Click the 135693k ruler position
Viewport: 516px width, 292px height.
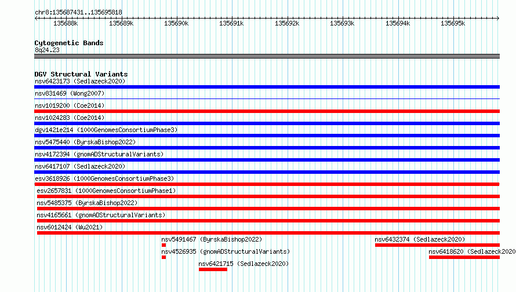tap(343, 23)
